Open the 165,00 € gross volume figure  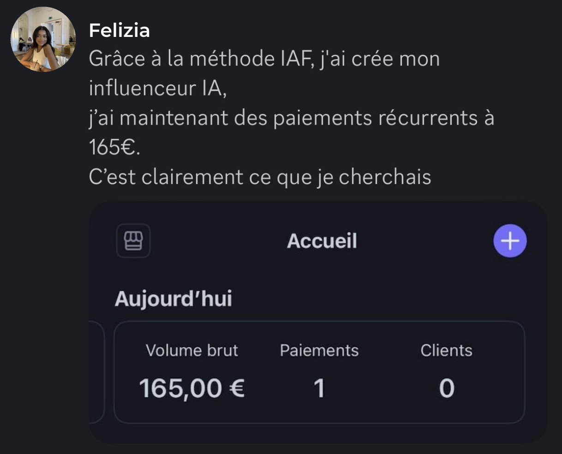pyautogui.click(x=191, y=388)
